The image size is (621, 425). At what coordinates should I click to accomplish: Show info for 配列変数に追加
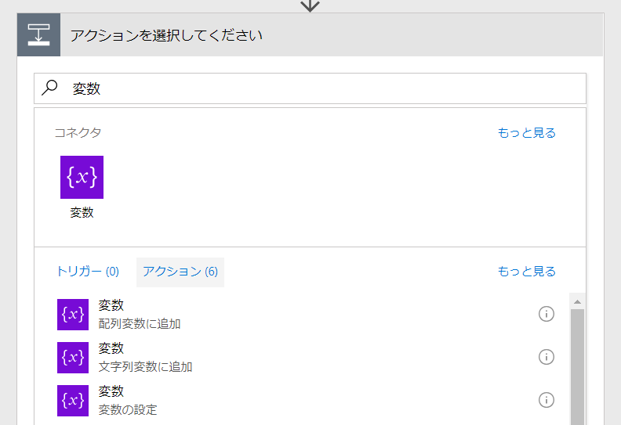click(547, 315)
